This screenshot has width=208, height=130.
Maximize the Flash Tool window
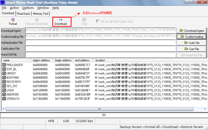coord(194,2)
